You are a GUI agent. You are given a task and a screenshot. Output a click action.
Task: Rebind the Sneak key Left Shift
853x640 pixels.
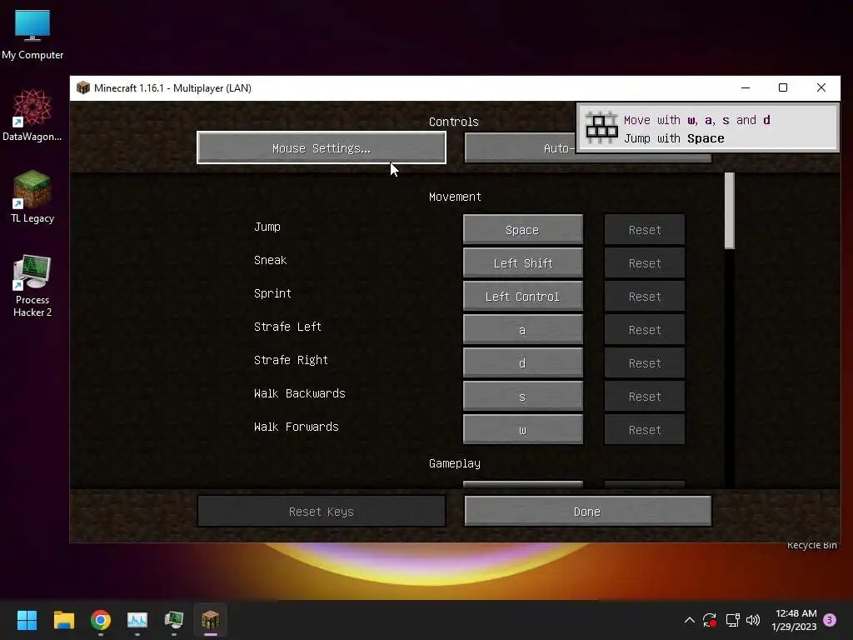point(523,262)
